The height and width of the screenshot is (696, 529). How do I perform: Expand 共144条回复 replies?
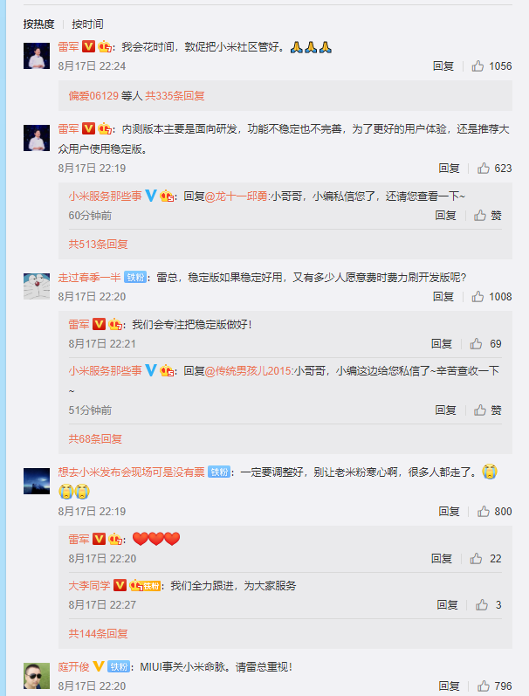[98, 633]
